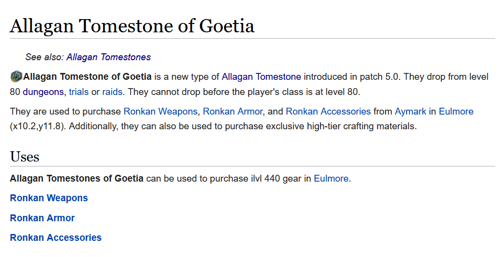This screenshot has width=502, height=257.
Task: Go to the trials link
Action: click(79, 92)
